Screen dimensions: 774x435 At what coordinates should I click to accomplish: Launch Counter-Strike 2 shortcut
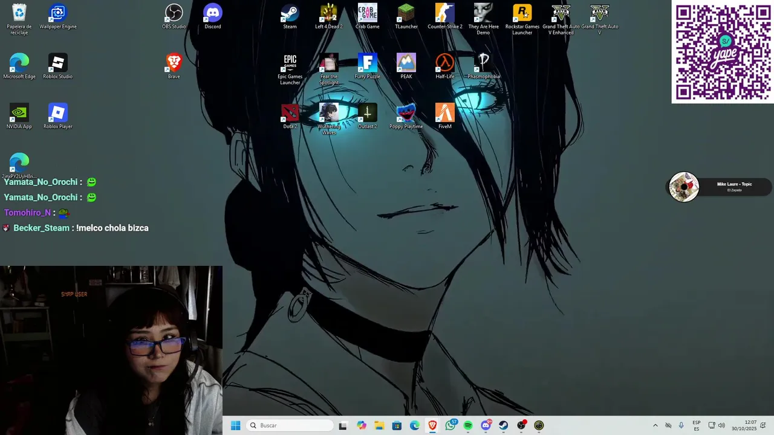tap(445, 16)
